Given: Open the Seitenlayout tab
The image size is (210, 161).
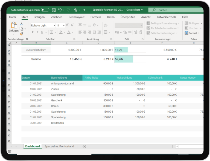Looking at the screenshot, I should 77,17.
